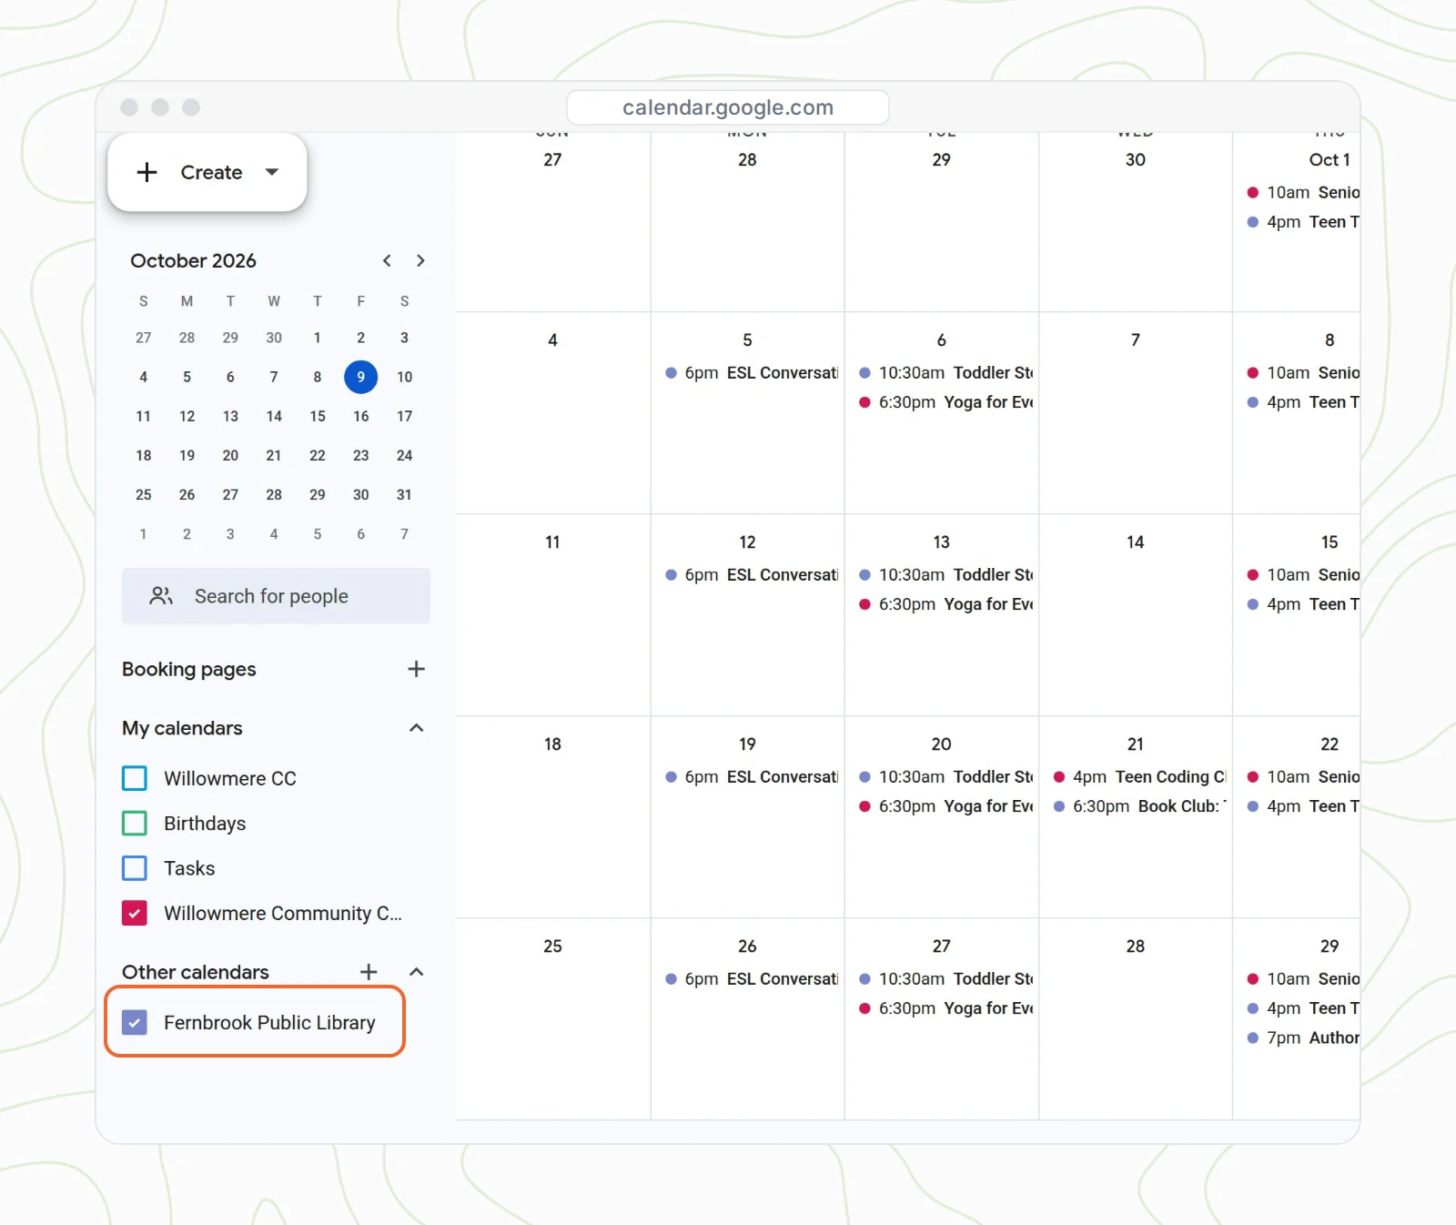
Task: Select October 21 in mini calendar
Action: pyautogui.click(x=274, y=455)
